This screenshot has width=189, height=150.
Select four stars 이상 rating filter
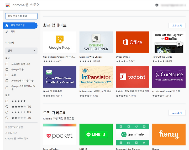point(7,107)
